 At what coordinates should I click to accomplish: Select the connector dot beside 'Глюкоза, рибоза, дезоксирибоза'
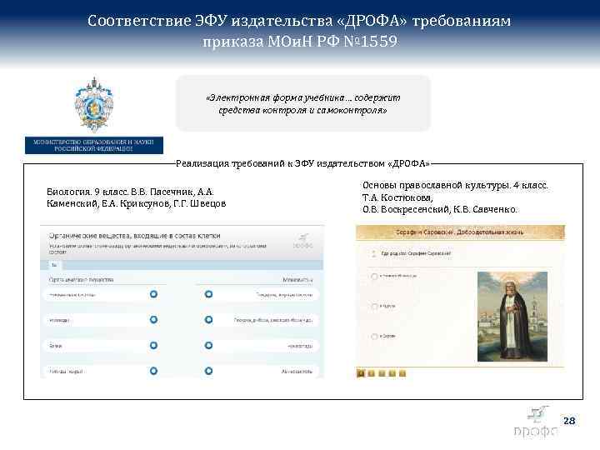(x=208, y=319)
